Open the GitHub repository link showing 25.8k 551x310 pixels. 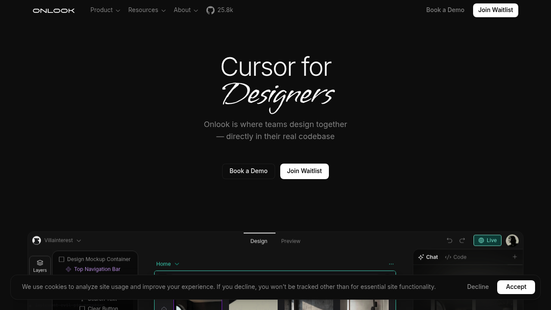coord(220,10)
